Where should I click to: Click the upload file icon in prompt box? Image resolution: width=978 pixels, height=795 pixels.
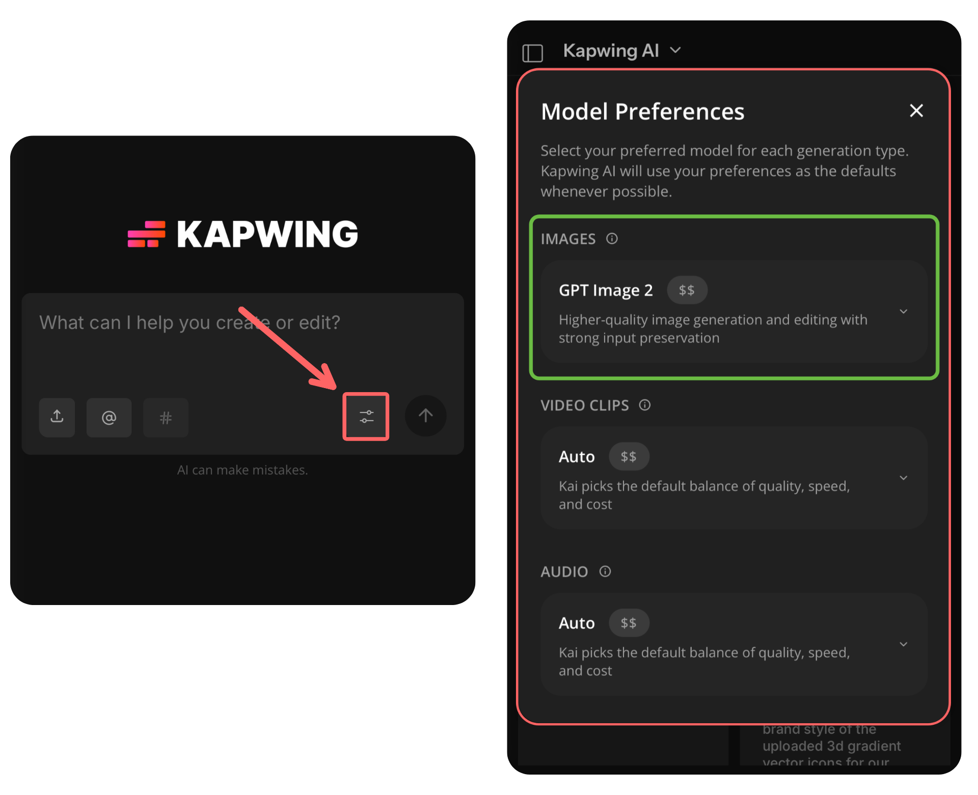57,417
